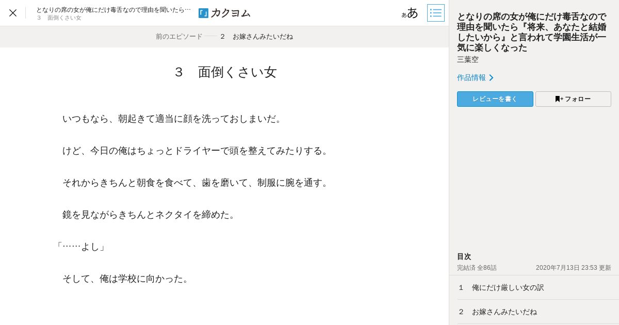This screenshot has width=619, height=325.
Task: Click the line そして、俺は学校に向かった。
Action: tap(127, 279)
